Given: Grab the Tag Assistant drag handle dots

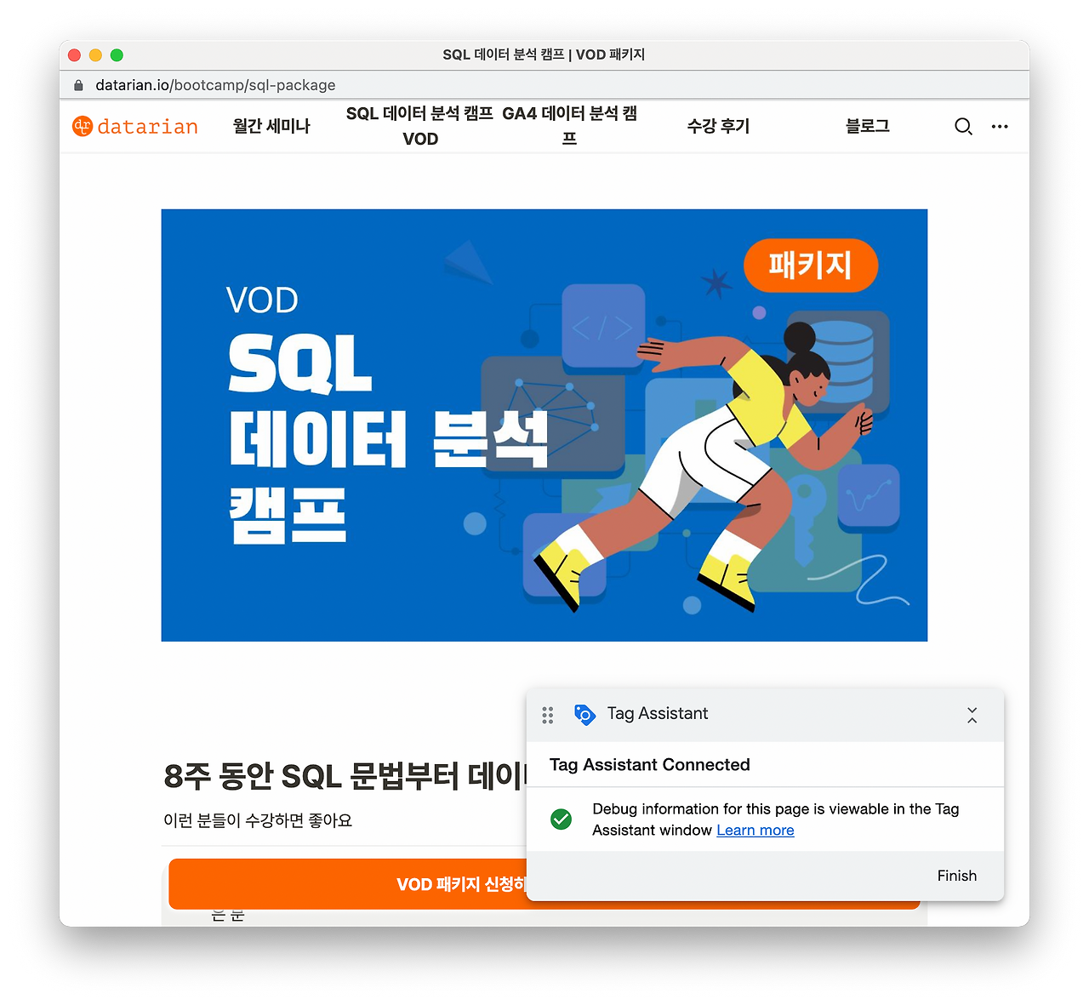Looking at the screenshot, I should (548, 715).
